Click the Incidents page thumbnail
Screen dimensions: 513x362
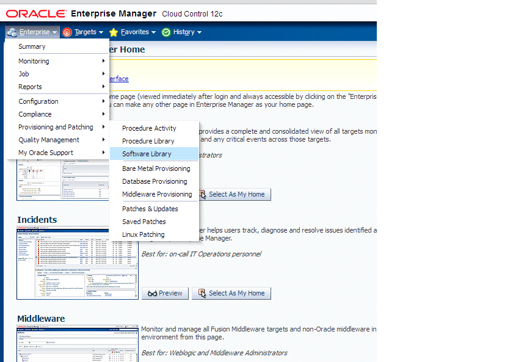pyautogui.click(x=78, y=262)
